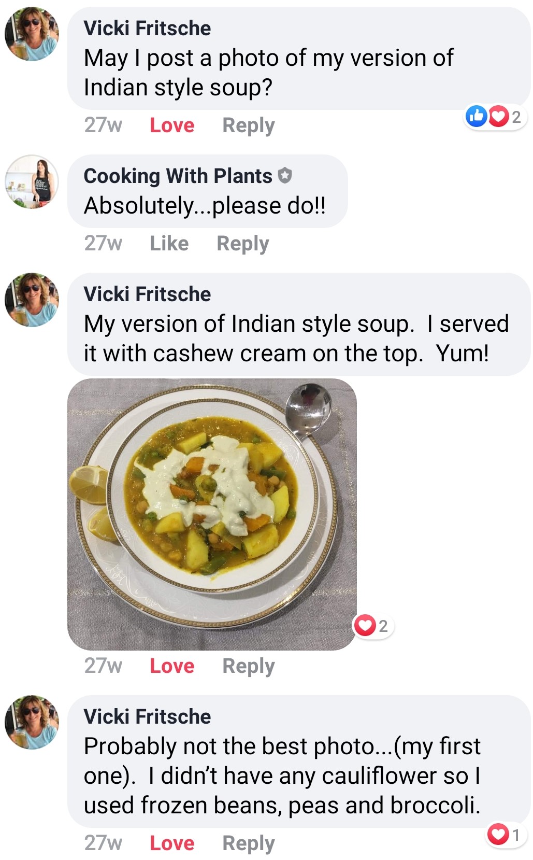View reactions on the first comment
This screenshot has height=860, width=533.
pos(495,117)
